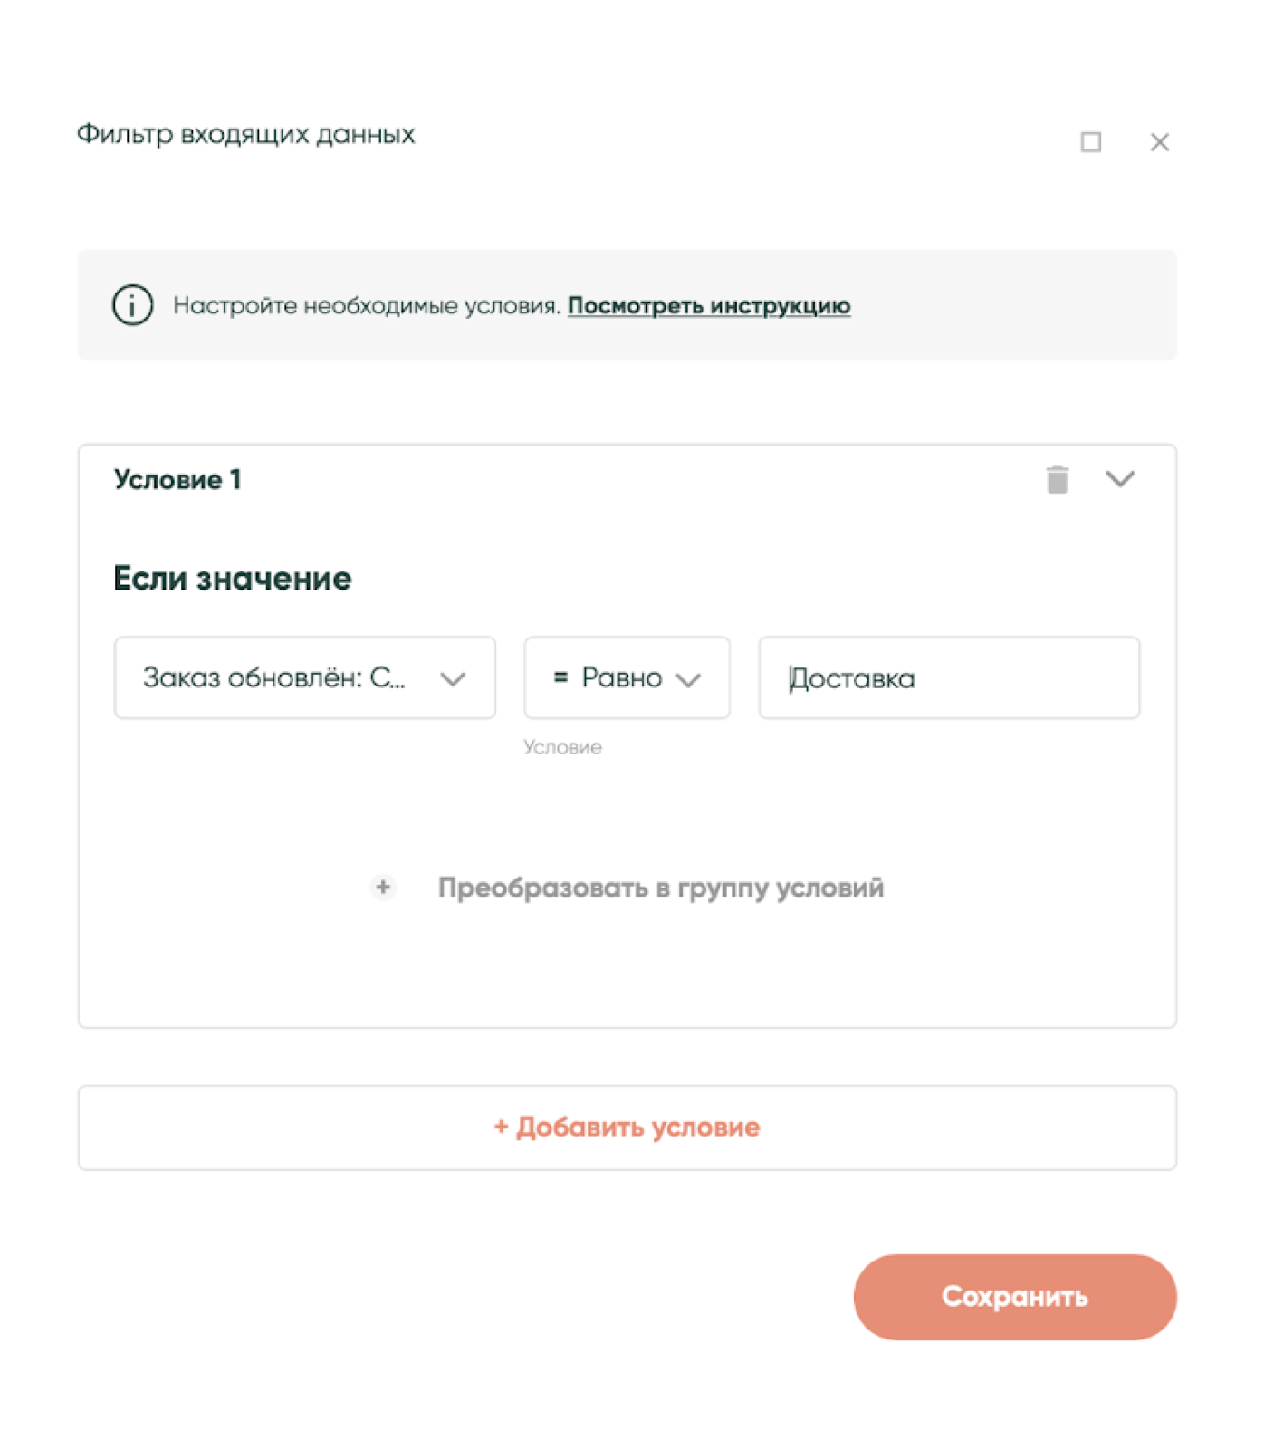
Task: Click the Если значение heading
Action: tap(233, 578)
